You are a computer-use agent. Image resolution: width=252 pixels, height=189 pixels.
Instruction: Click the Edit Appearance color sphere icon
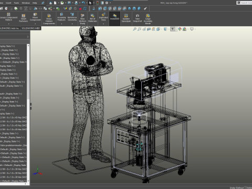coord(180,29)
